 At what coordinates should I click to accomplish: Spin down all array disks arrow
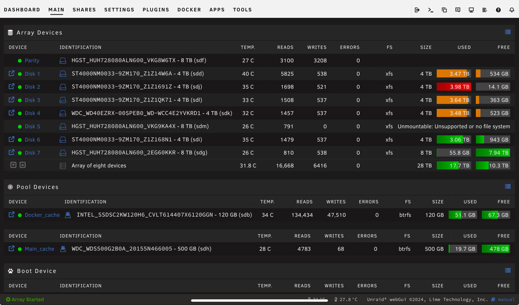[x=13, y=165]
